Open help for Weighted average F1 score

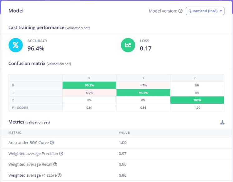[59, 175]
